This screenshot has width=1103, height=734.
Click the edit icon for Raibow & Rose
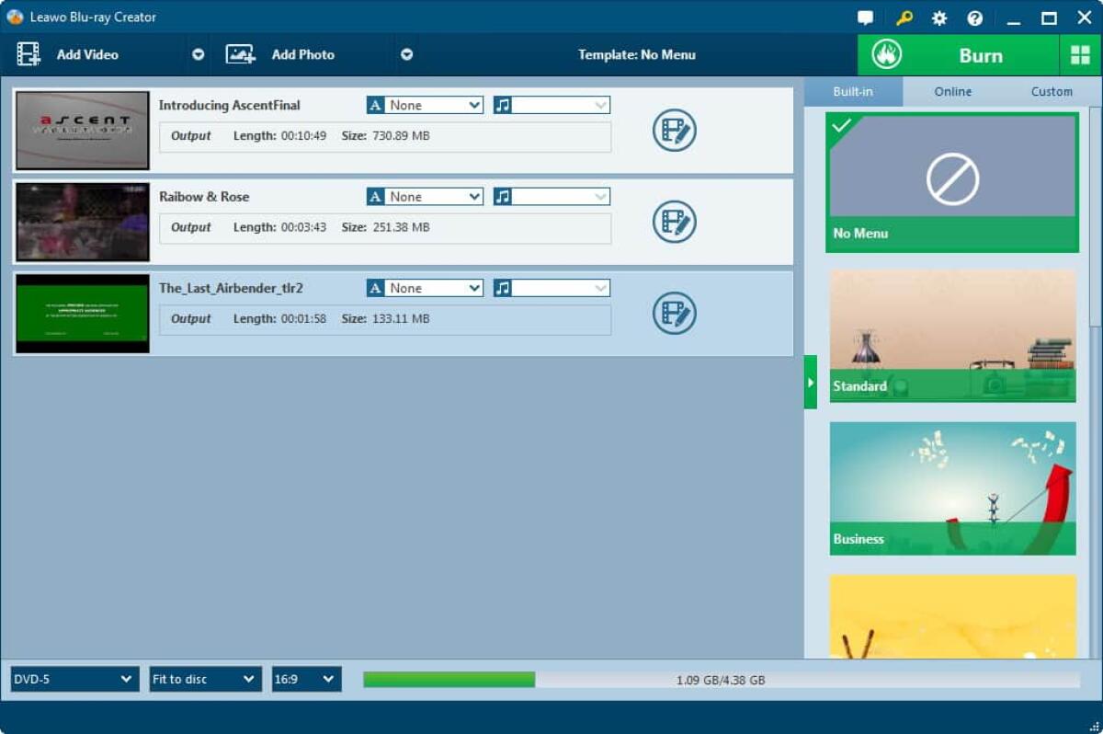[x=674, y=222]
